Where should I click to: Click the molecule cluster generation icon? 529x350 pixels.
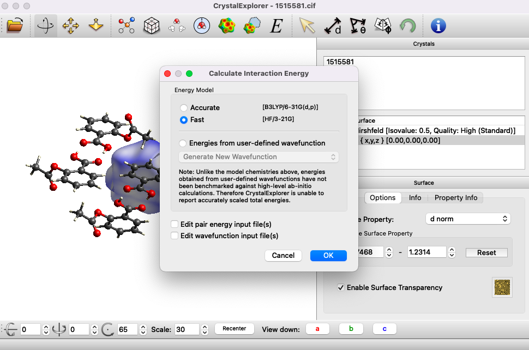(177, 26)
